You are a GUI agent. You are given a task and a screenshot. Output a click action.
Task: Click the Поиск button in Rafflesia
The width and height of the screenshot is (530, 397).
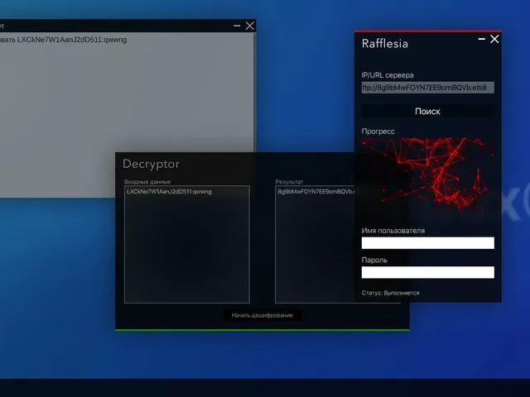(x=427, y=112)
